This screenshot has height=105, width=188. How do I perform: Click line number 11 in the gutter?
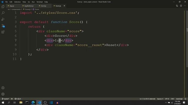tap(14, 59)
